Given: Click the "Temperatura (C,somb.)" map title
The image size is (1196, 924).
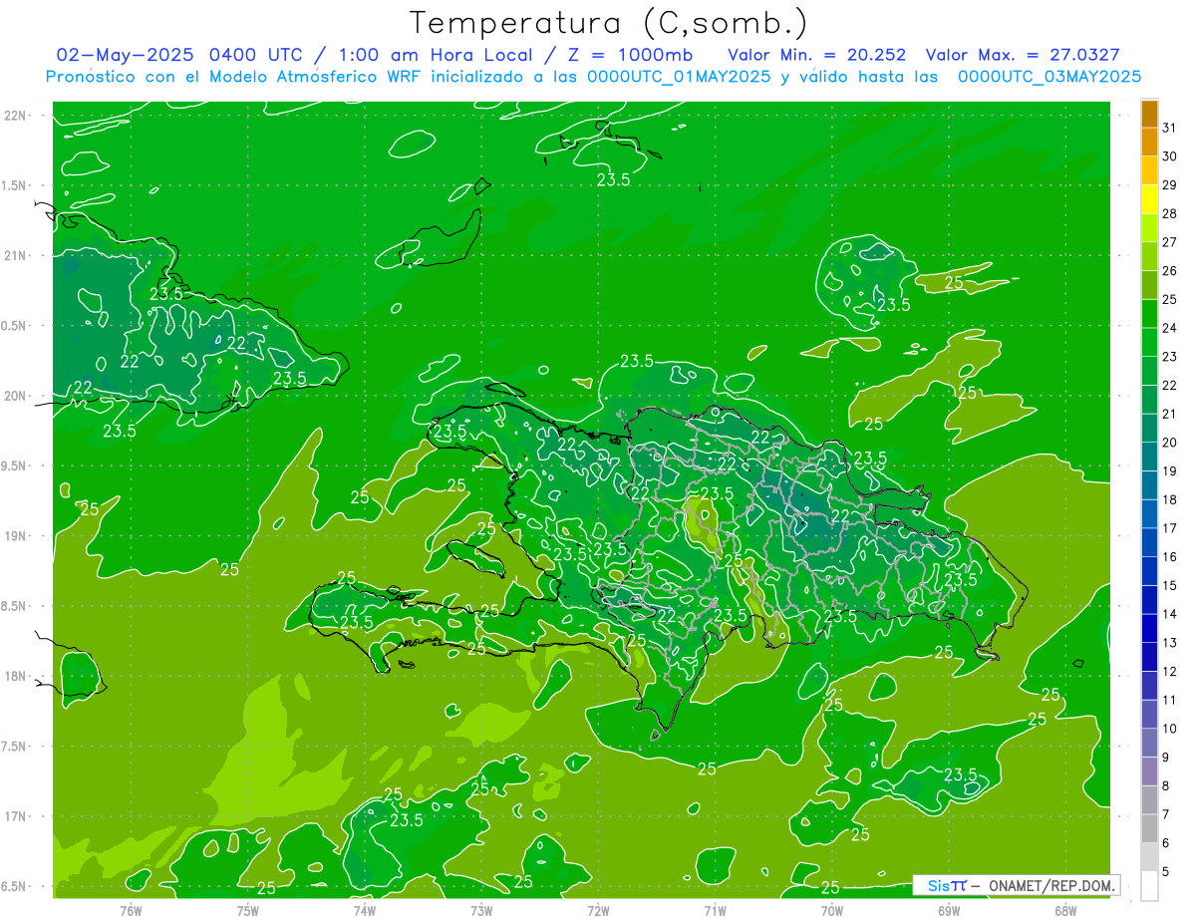Looking at the screenshot, I should 609,23.
